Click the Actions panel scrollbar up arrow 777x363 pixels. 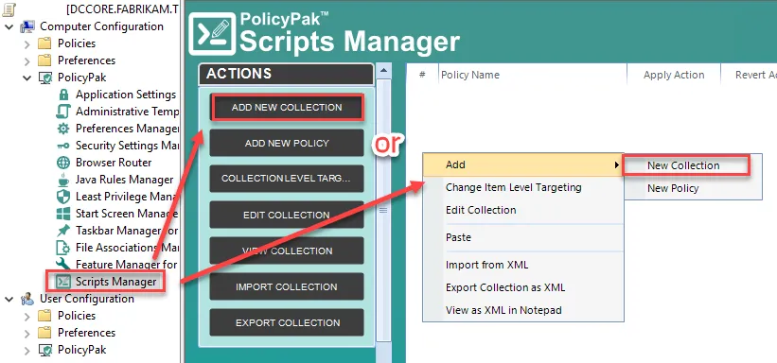(x=384, y=71)
